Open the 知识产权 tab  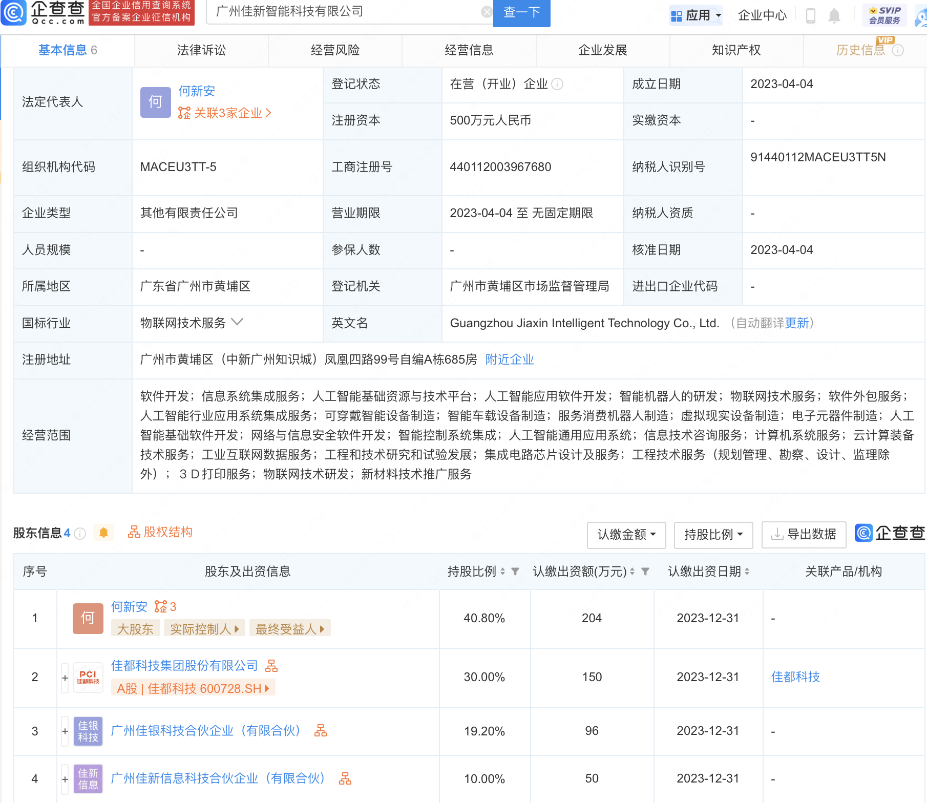(736, 50)
